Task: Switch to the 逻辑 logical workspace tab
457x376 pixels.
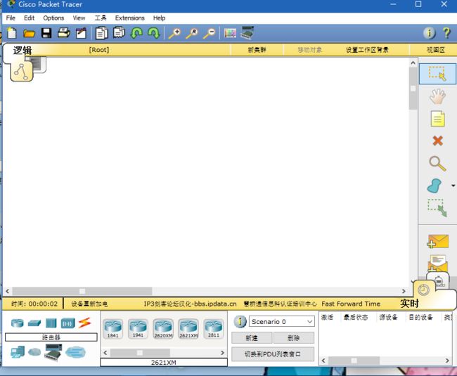Action: pyautogui.click(x=22, y=51)
